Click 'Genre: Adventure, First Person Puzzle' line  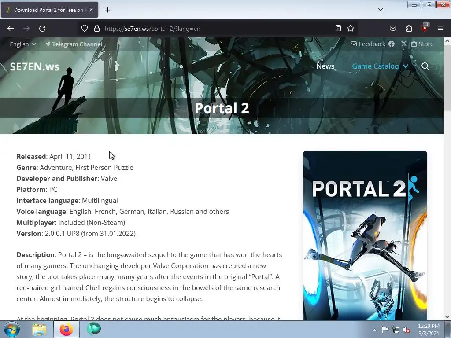point(75,168)
